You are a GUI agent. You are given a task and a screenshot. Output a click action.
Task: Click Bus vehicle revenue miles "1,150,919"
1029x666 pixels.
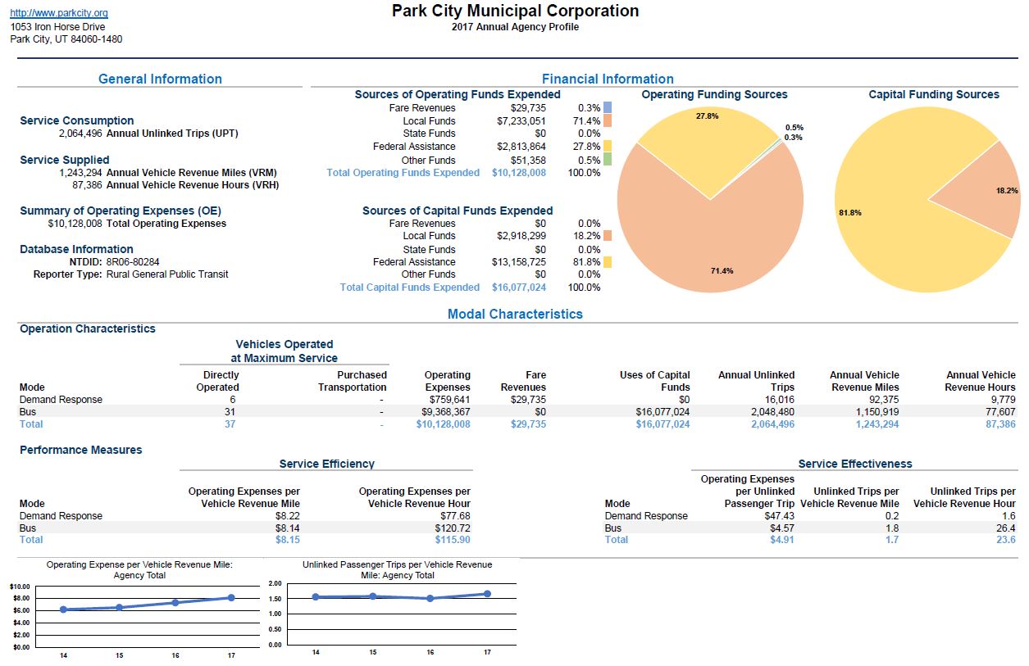tap(877, 412)
